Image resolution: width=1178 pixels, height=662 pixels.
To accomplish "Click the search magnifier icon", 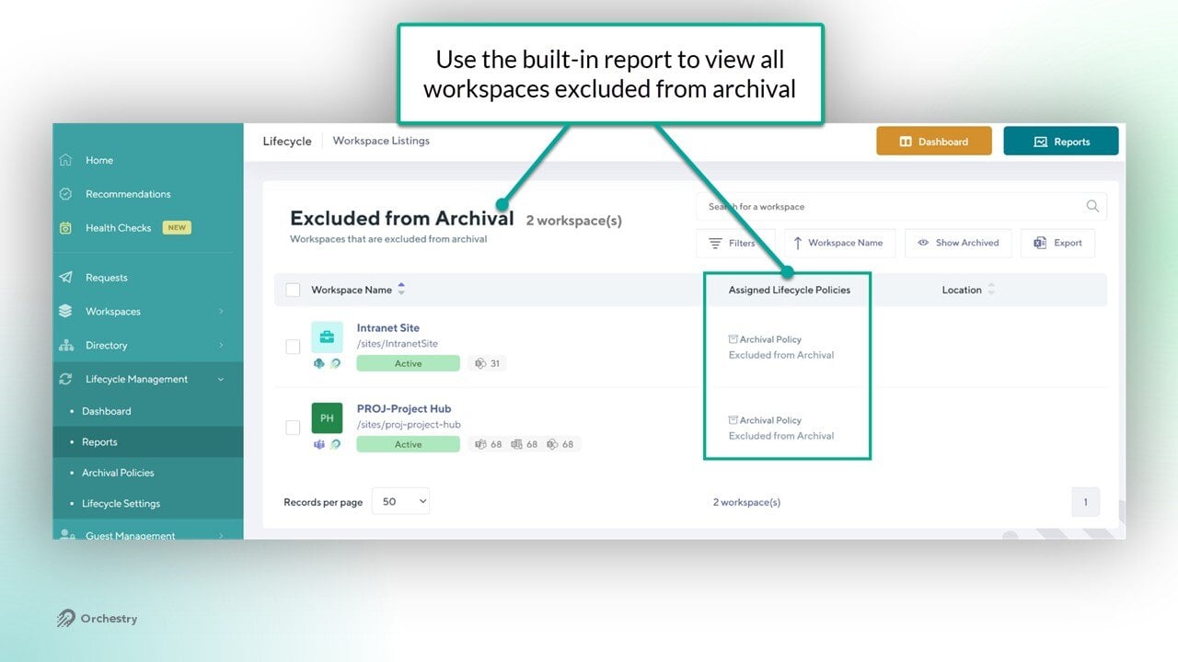I will (1092, 206).
